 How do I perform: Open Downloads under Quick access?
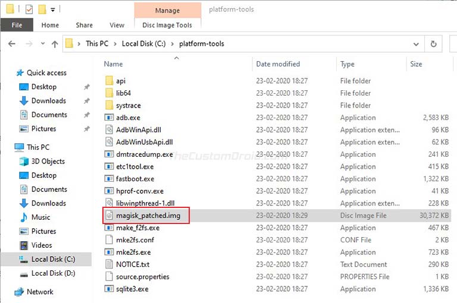[x=49, y=101]
